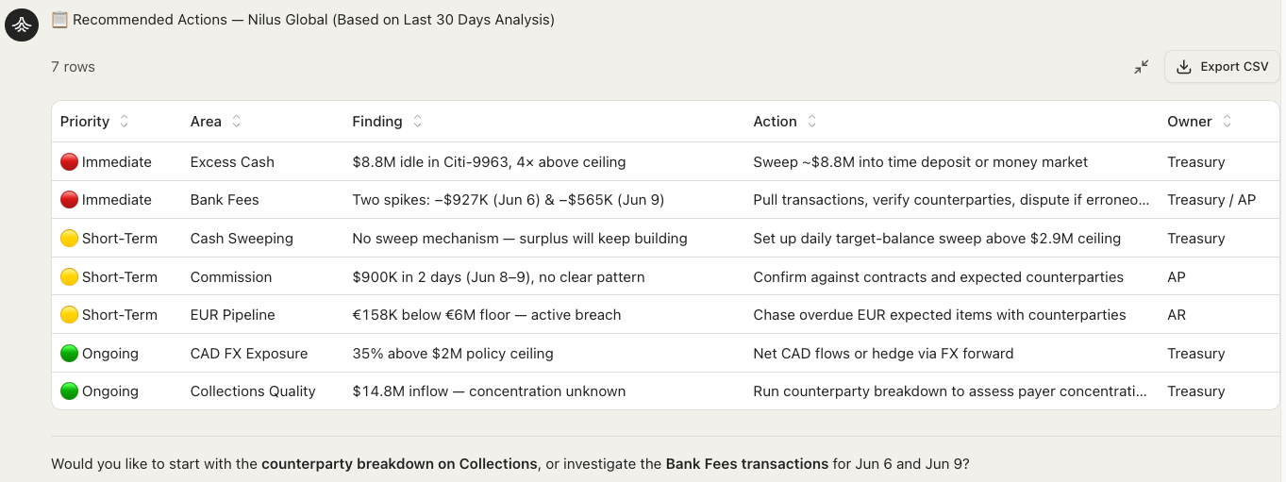1286x482 pixels.
Task: Sort by the Priority column arrows
Action: pyautogui.click(x=125, y=122)
